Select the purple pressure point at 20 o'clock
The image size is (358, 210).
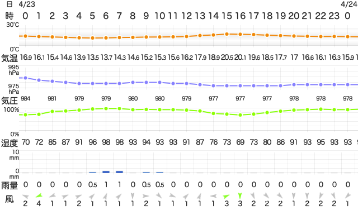click(x=294, y=84)
